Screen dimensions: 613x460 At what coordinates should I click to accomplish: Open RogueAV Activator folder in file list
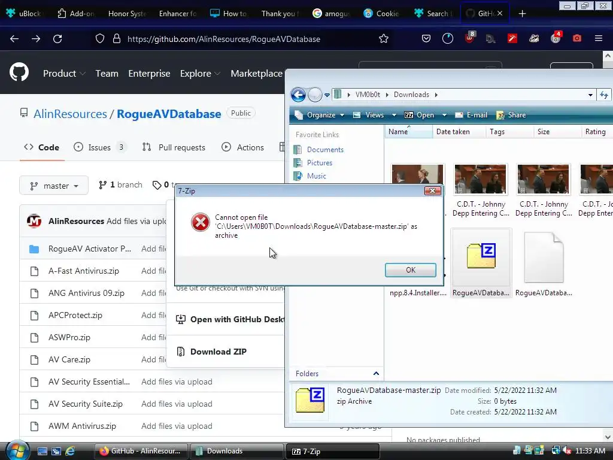click(x=90, y=249)
